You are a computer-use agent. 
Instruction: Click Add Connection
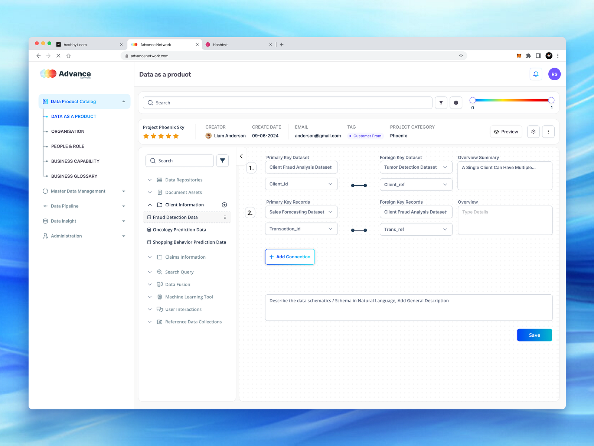point(290,257)
